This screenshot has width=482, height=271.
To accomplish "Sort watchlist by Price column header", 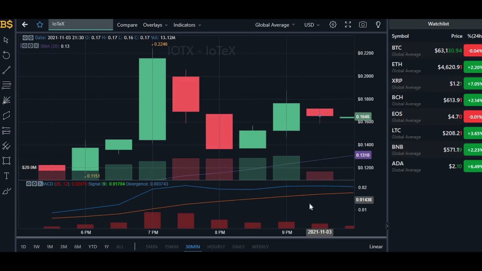I will point(457,36).
